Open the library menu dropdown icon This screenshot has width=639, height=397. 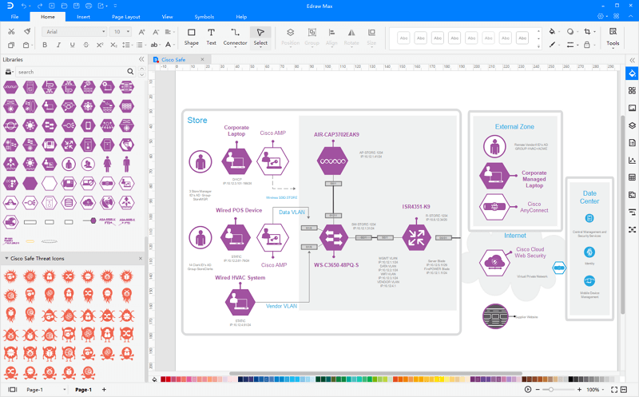tap(8, 72)
